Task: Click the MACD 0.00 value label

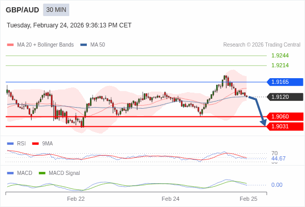Action: point(277,185)
